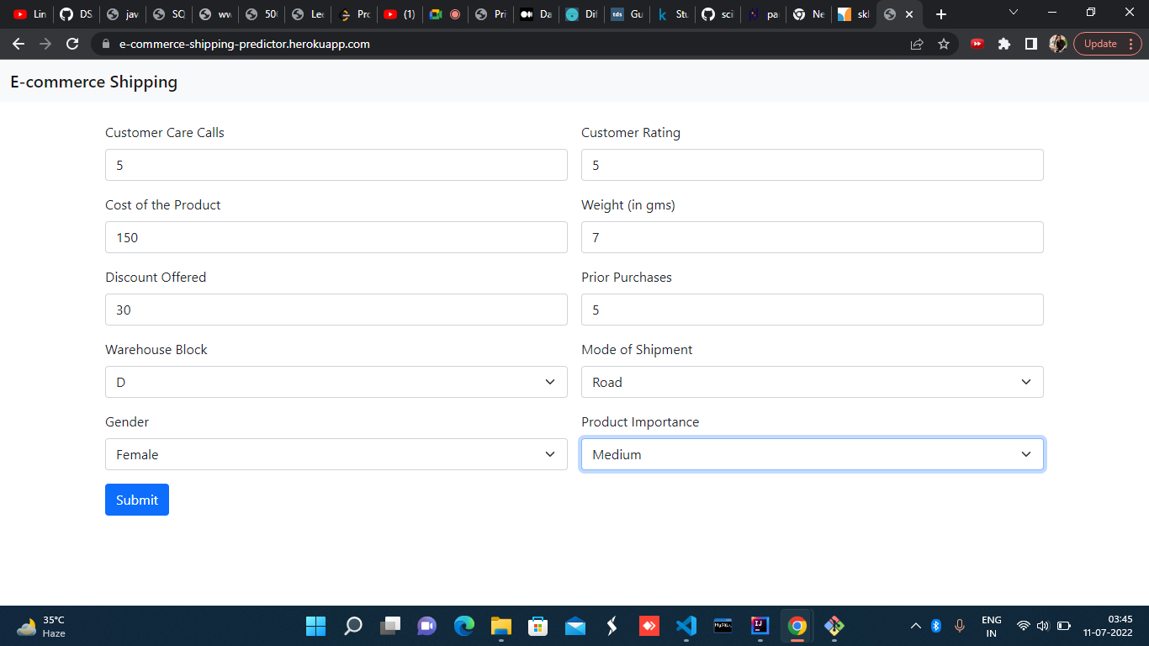Click the share icon in the address bar
This screenshot has height=646, width=1149.
[x=916, y=44]
